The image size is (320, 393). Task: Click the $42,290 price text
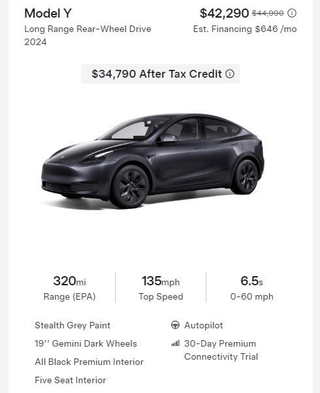224,13
